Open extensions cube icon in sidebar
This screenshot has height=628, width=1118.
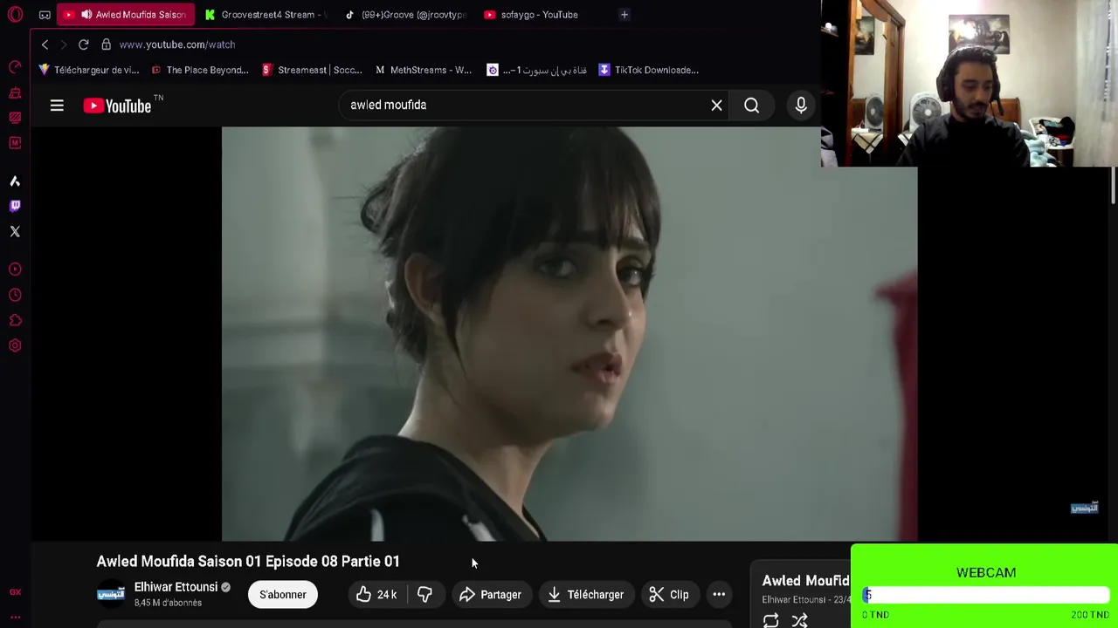pyautogui.click(x=15, y=320)
